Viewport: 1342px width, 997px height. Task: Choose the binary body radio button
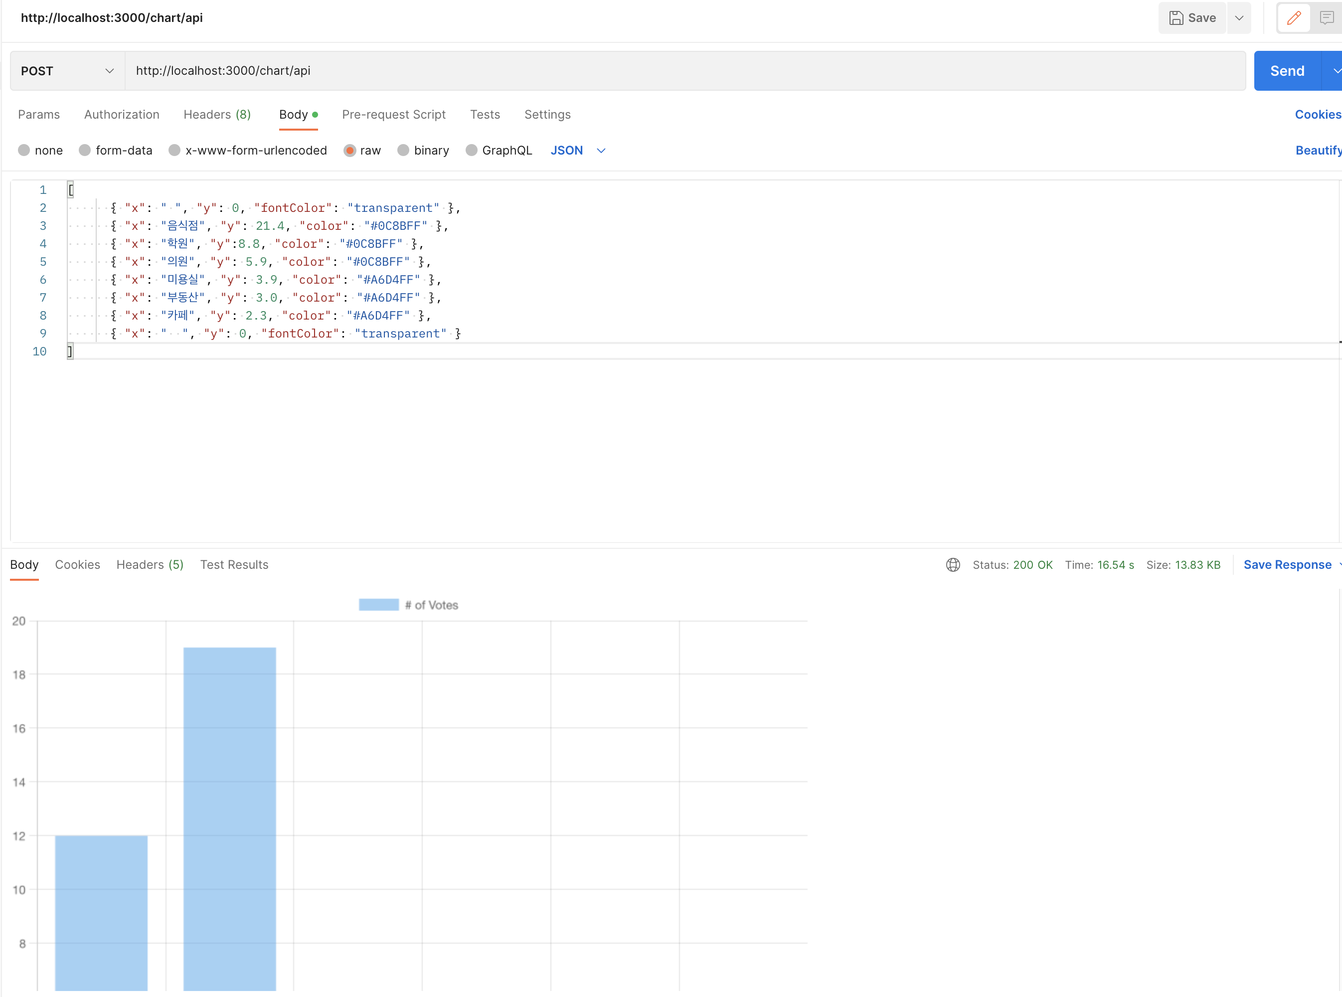click(403, 150)
